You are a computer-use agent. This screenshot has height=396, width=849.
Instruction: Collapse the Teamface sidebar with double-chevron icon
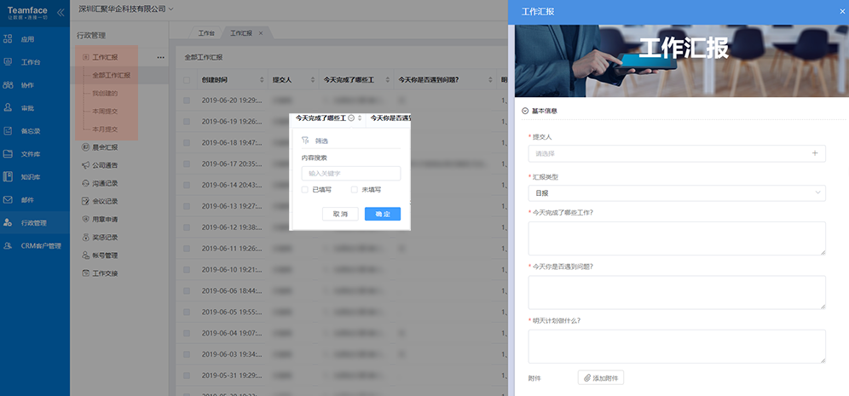click(61, 12)
